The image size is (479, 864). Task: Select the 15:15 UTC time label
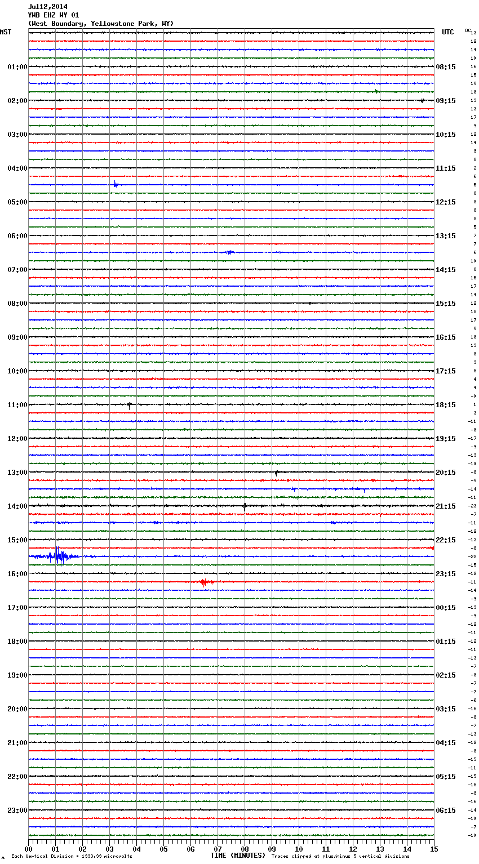(446, 304)
